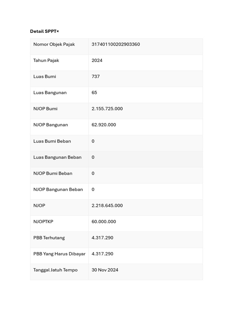Image resolution: width=249 pixels, height=333 pixels.
Task: Select the NJOP Bangunan Beban zero value
Action: tap(93, 190)
